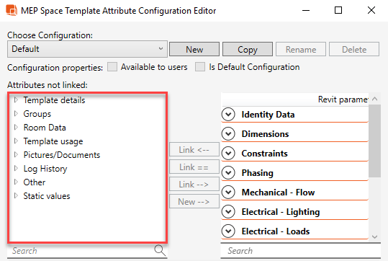Expand Electrical - Lighting chevron icon
388x261 pixels.
[x=228, y=212]
